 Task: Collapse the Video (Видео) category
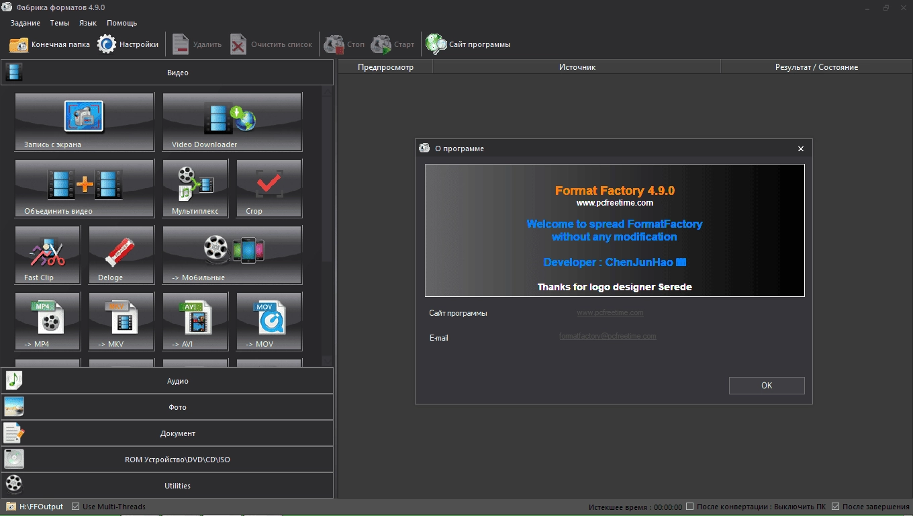tap(167, 73)
